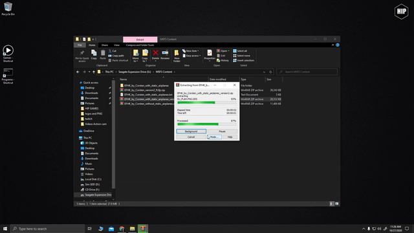Open the Easy access dropdown
Viewport: 414px width, 233px height.
point(191,56)
